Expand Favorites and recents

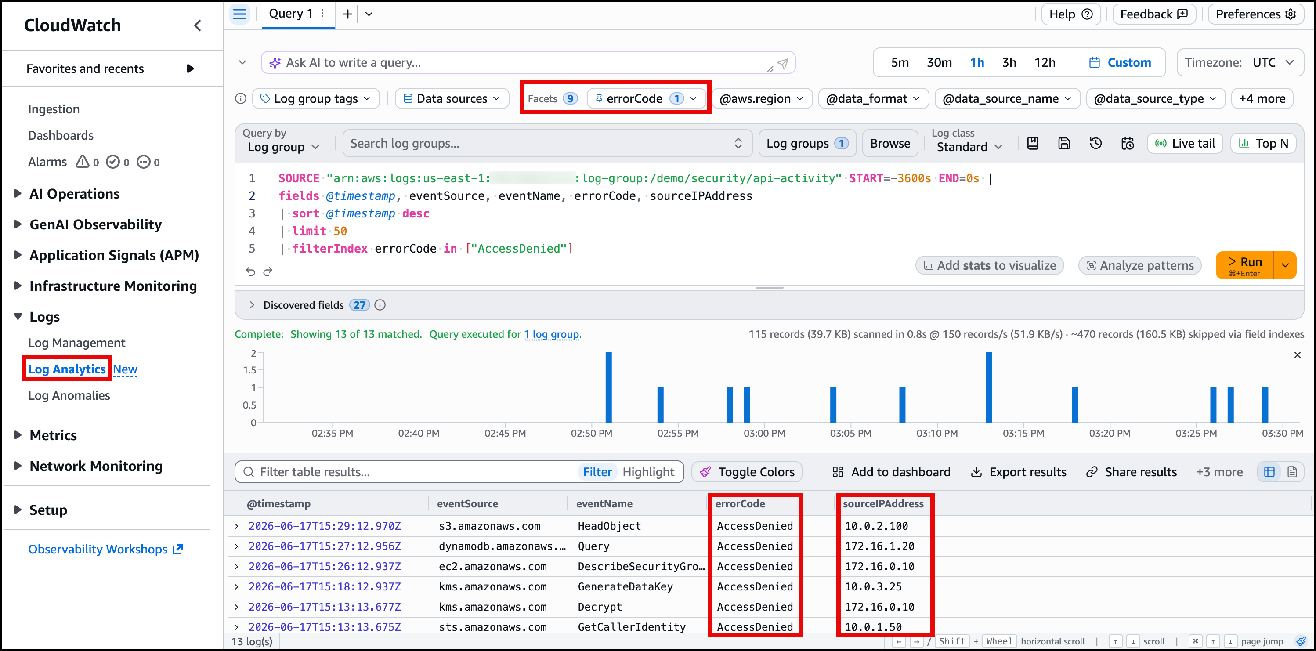pos(190,69)
